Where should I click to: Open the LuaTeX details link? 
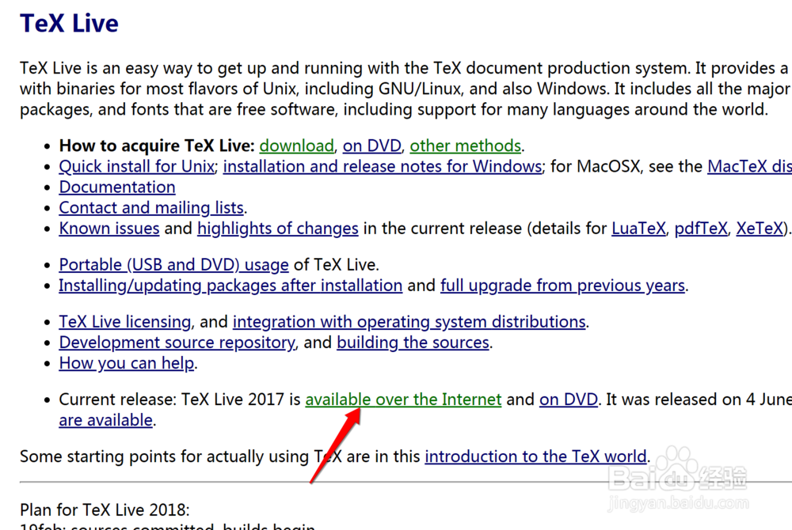638,228
